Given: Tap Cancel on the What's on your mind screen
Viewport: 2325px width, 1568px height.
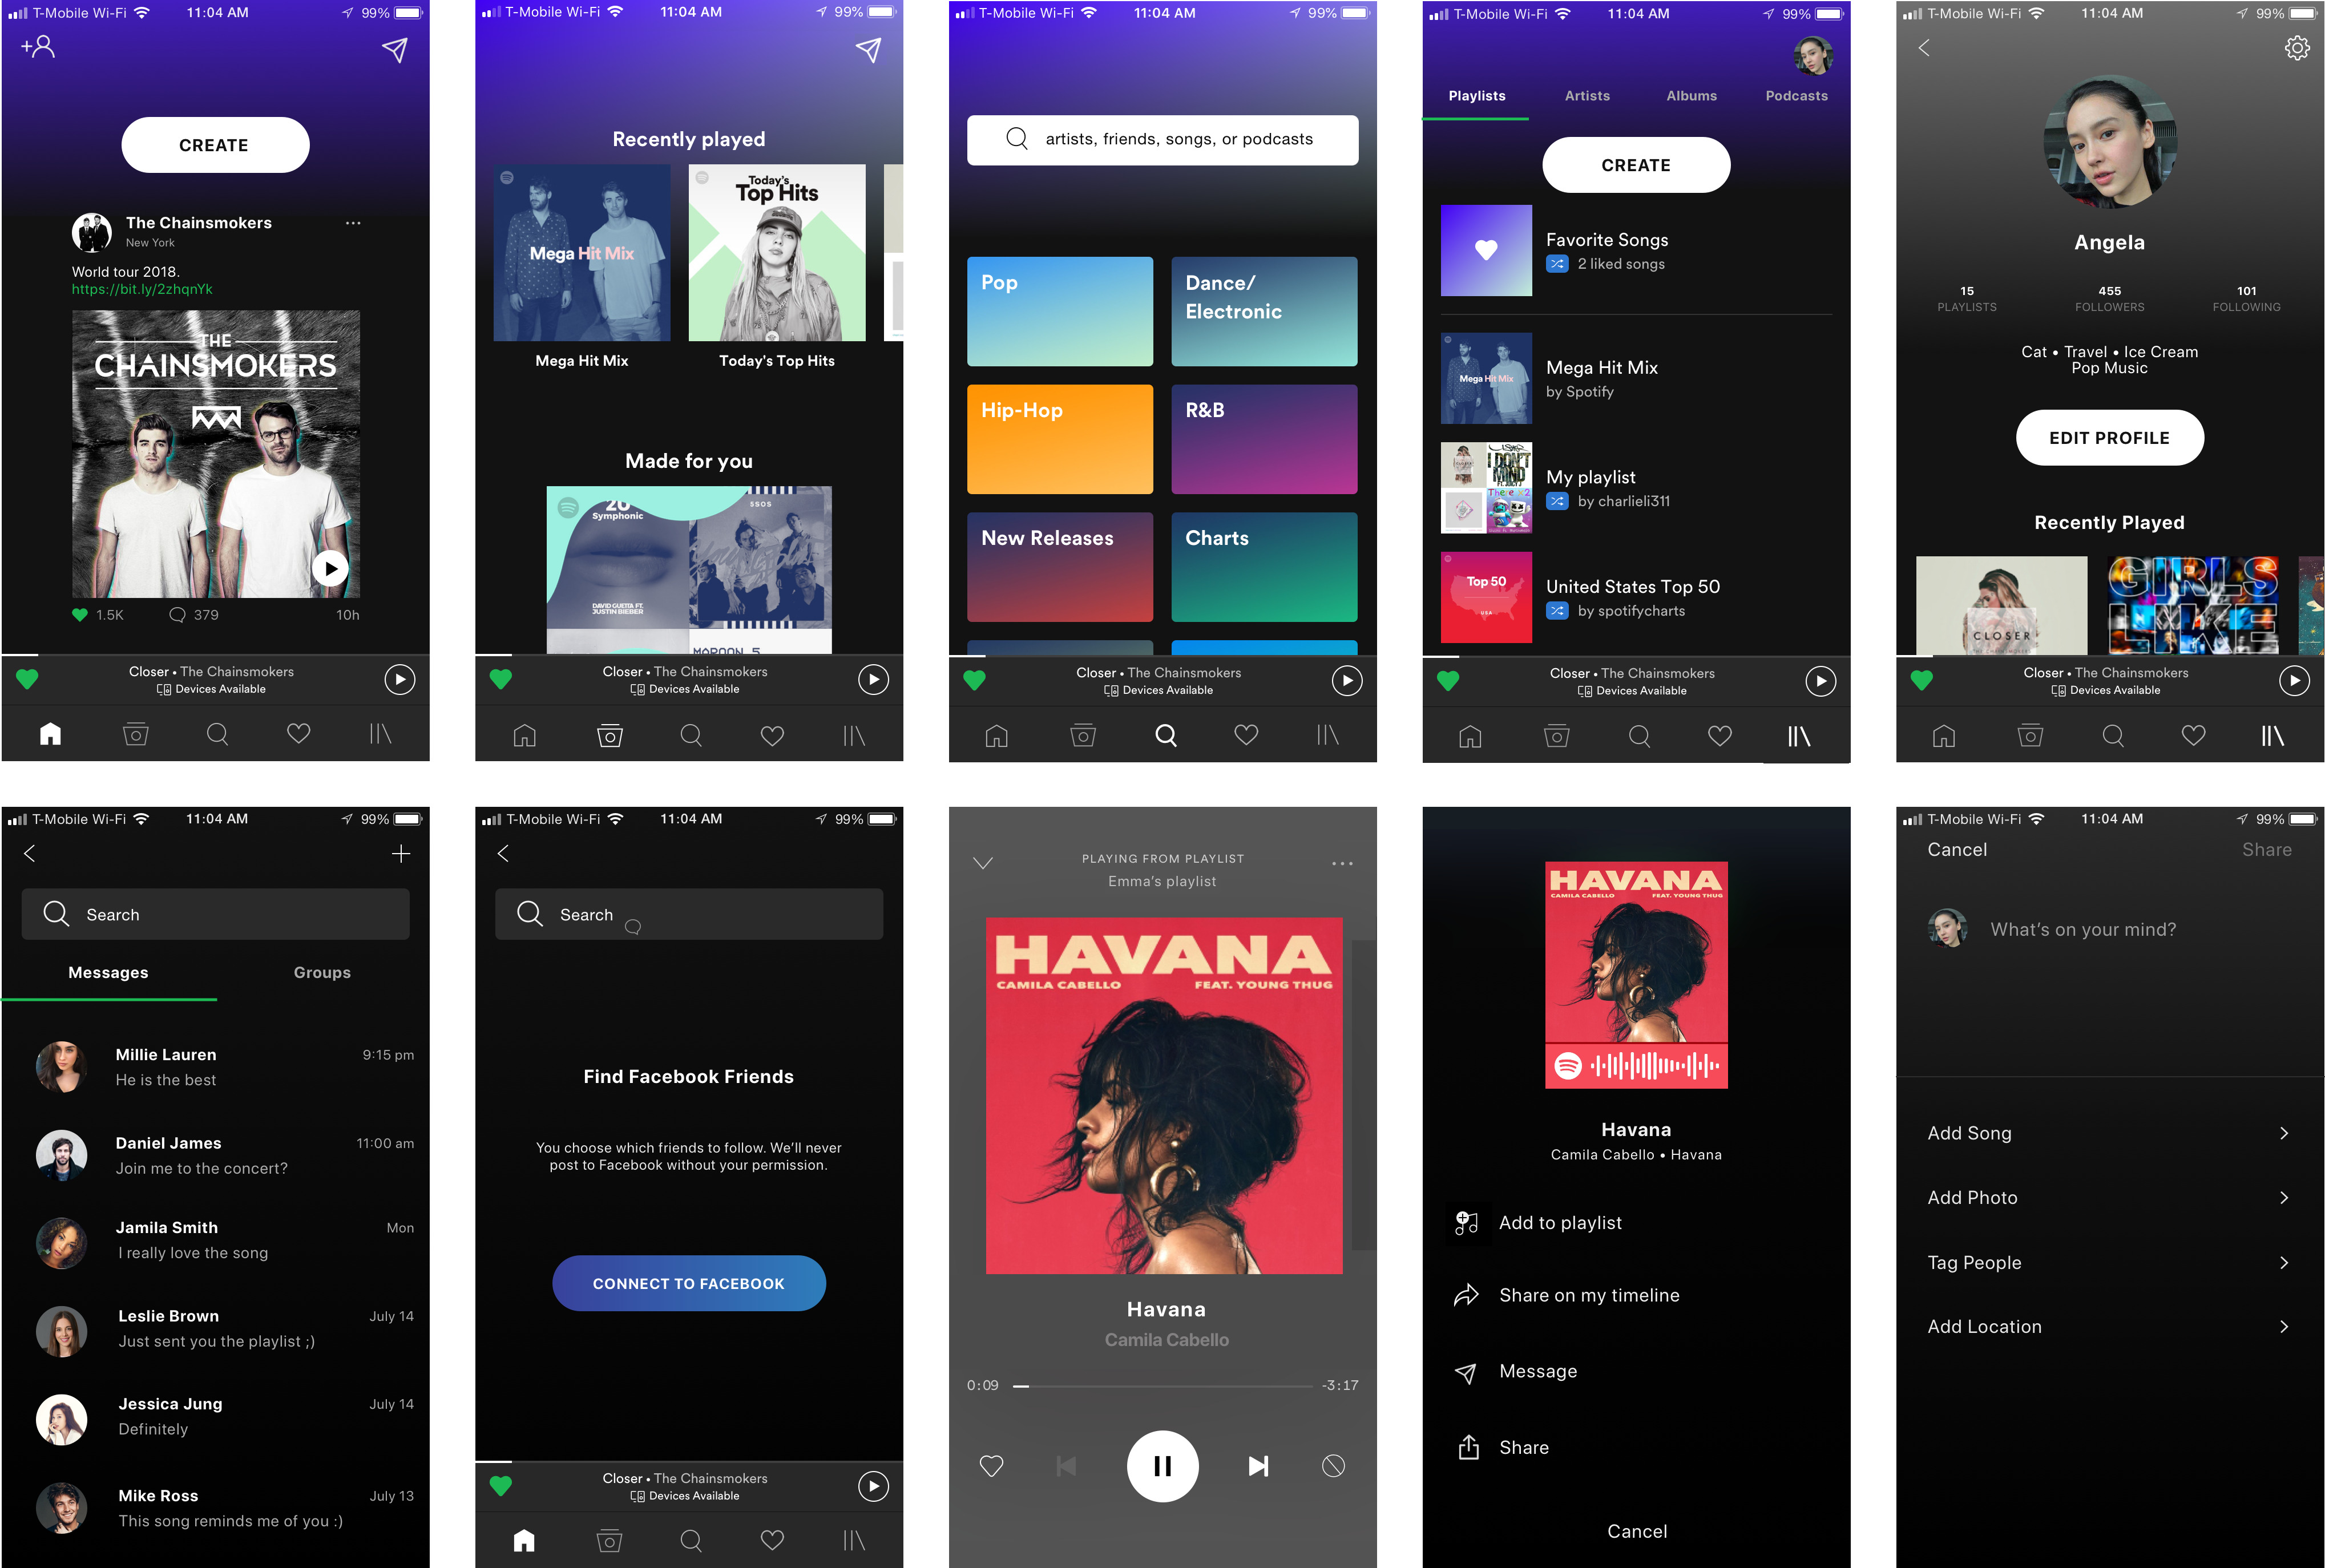Looking at the screenshot, I should (x=1957, y=850).
